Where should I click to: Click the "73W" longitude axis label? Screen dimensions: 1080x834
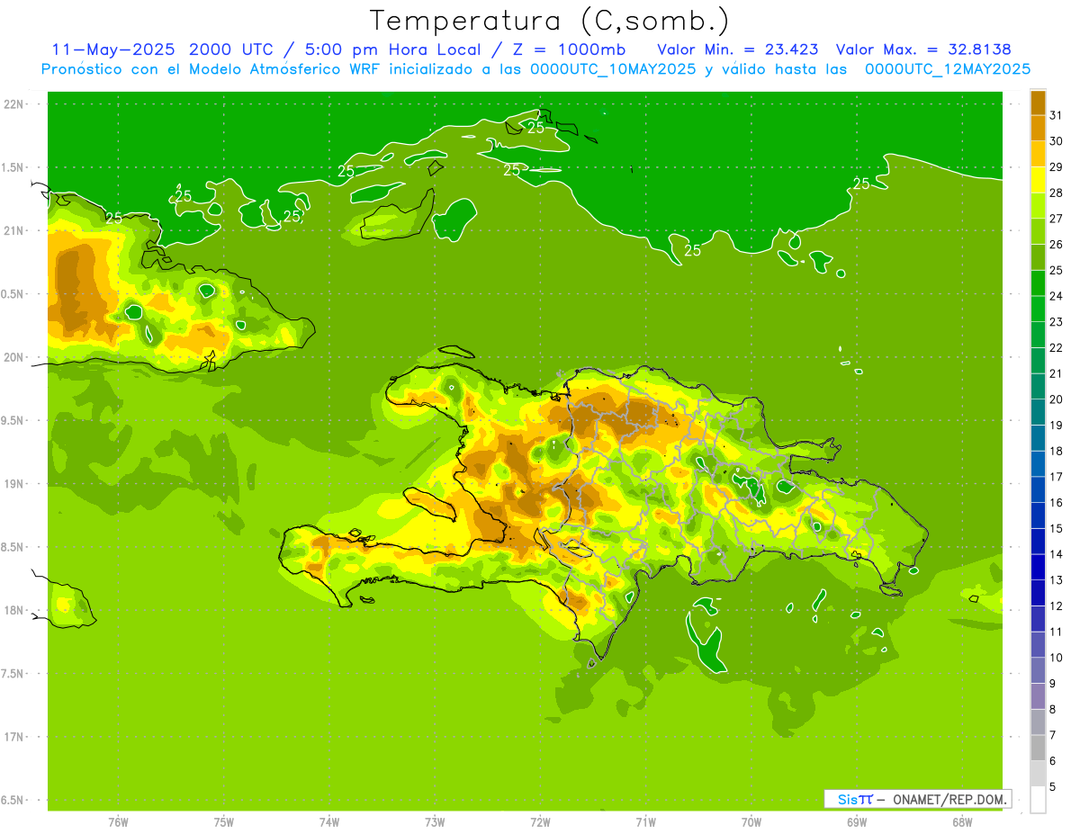click(435, 822)
